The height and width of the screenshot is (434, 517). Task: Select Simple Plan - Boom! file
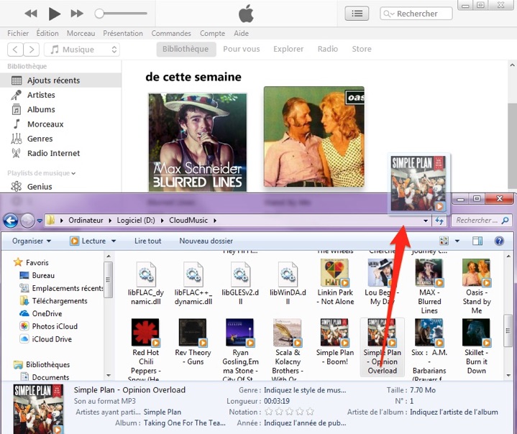pyautogui.click(x=335, y=343)
